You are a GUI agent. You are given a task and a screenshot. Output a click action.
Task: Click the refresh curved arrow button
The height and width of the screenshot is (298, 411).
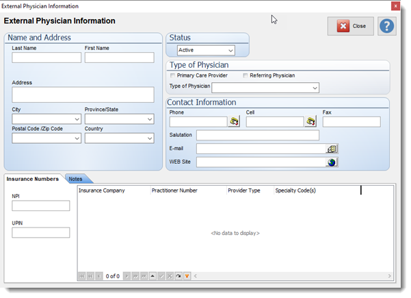point(178,276)
